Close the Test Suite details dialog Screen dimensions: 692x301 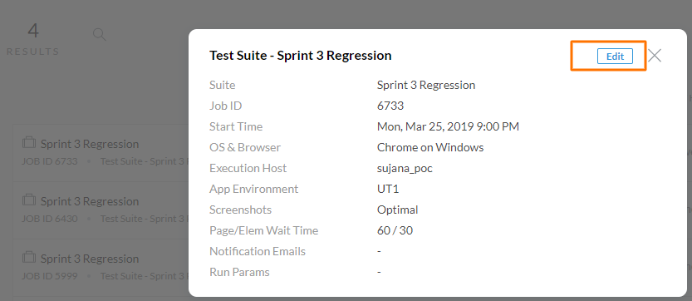pos(655,55)
